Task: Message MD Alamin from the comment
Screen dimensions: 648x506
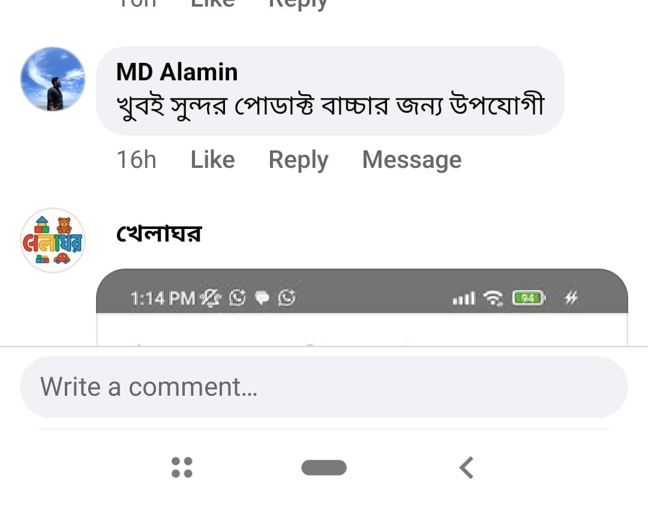Action: pyautogui.click(x=412, y=160)
